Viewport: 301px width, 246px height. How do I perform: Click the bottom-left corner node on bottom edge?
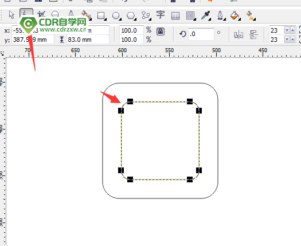(130, 179)
